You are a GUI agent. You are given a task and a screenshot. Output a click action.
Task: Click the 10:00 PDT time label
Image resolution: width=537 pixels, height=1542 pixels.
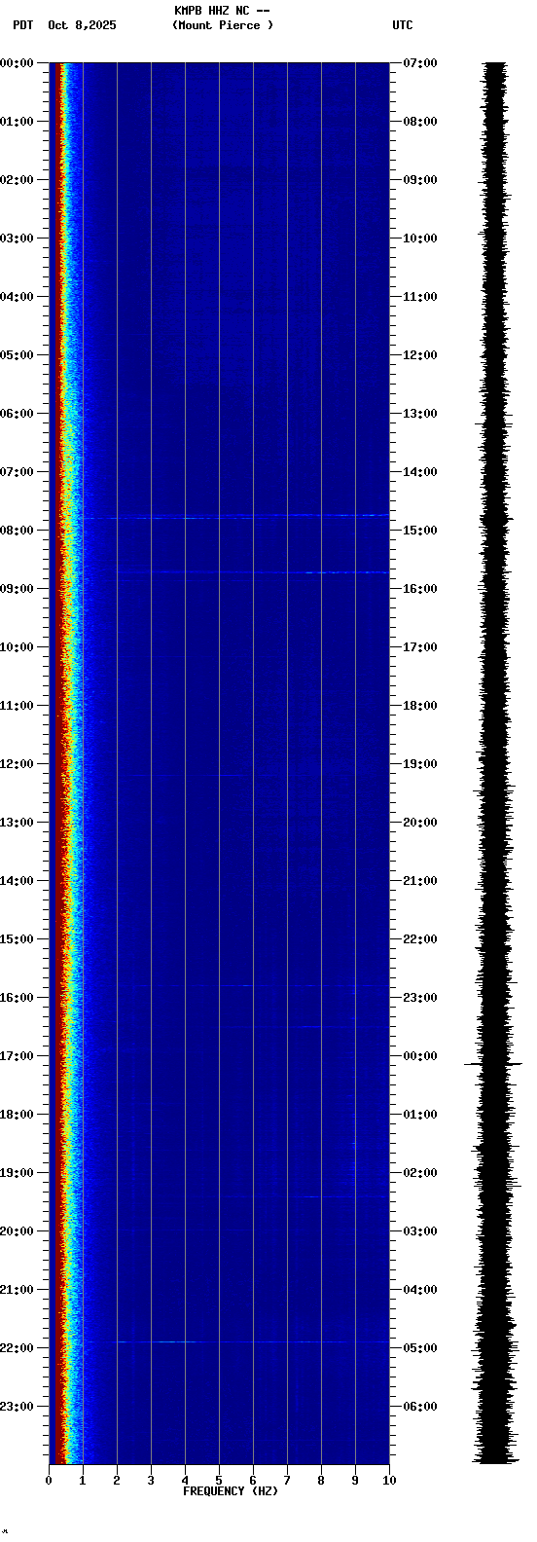pos(18,647)
